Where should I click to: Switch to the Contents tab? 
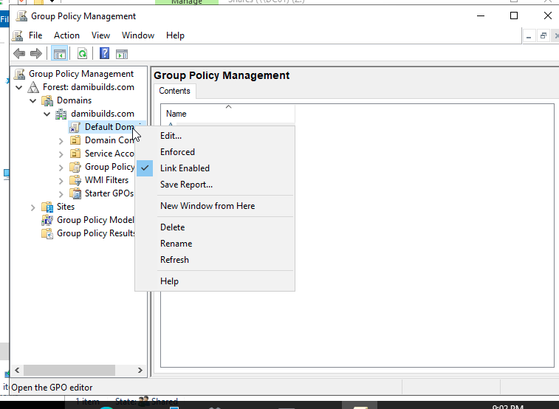pyautogui.click(x=175, y=91)
